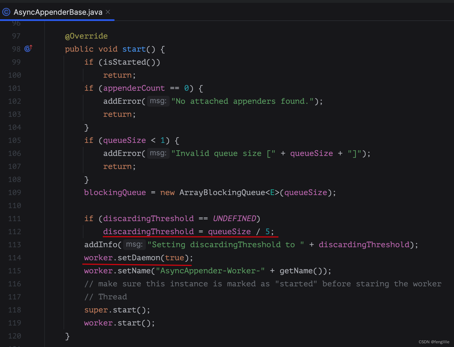Viewport: 454px width, 347px height.
Task: Click blockingQueue field on line 109
Action: coord(115,192)
